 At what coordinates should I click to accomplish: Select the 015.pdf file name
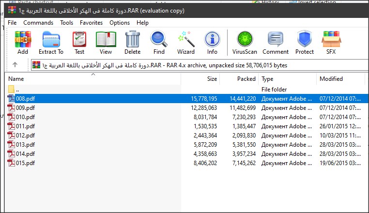pyautogui.click(x=25, y=163)
